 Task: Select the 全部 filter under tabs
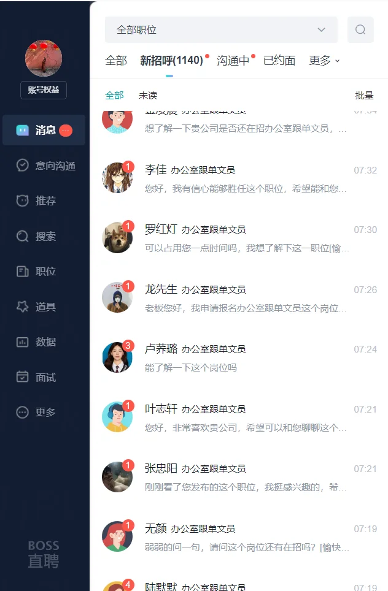click(x=114, y=96)
